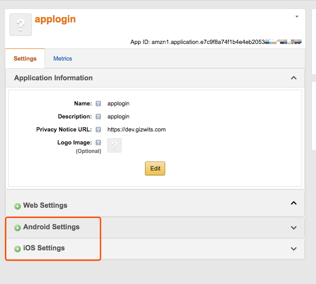Image resolution: width=316 pixels, height=284 pixels.
Task: Click the green plus icon beside Android Settings
Action: [18, 228]
